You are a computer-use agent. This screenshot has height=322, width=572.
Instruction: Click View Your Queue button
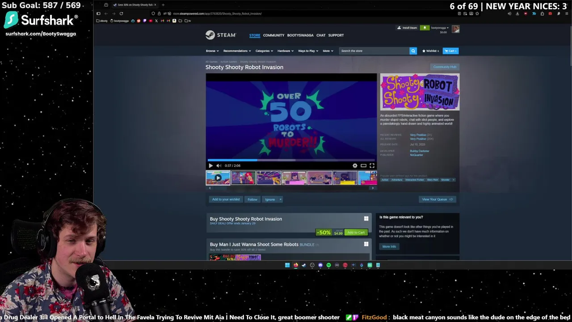[437, 199]
